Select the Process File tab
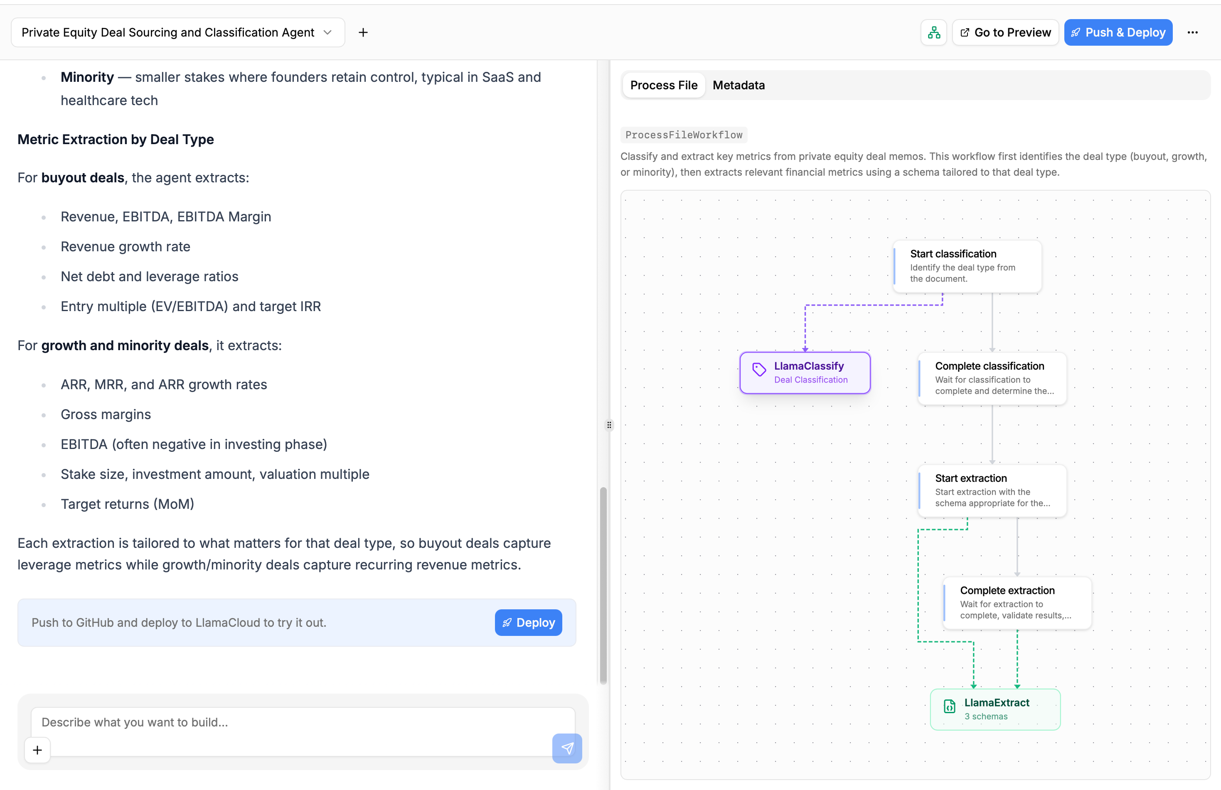 (x=663, y=85)
